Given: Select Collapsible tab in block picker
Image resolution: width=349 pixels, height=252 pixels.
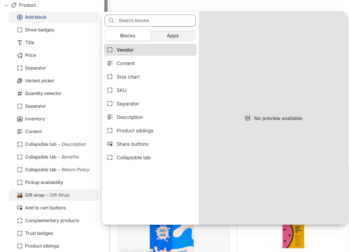Looking at the screenshot, I should [150, 158].
